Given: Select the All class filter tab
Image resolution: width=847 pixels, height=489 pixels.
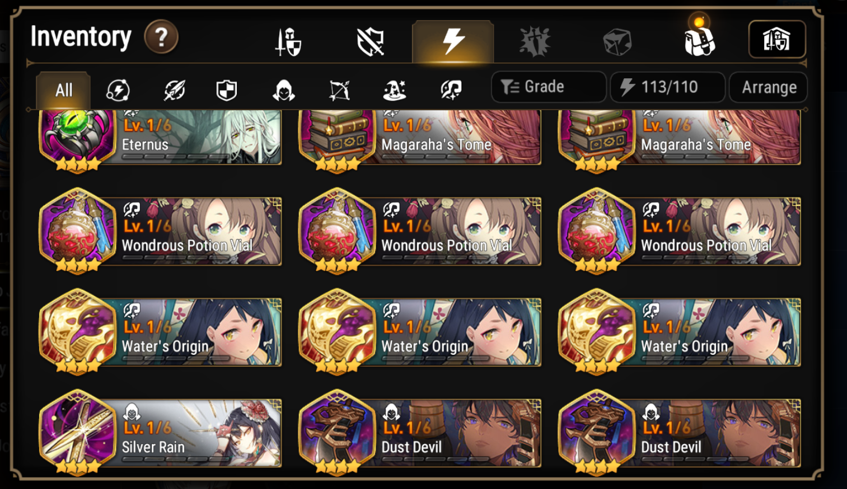Looking at the screenshot, I should pos(63,90).
